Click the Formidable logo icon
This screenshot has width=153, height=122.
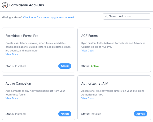[5, 5]
